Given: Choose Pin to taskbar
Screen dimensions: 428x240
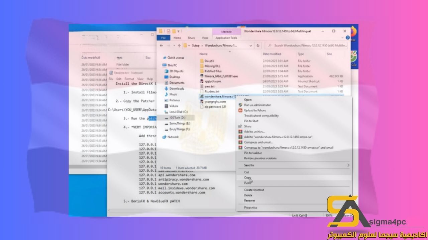Looking at the screenshot, I should coord(252,153).
